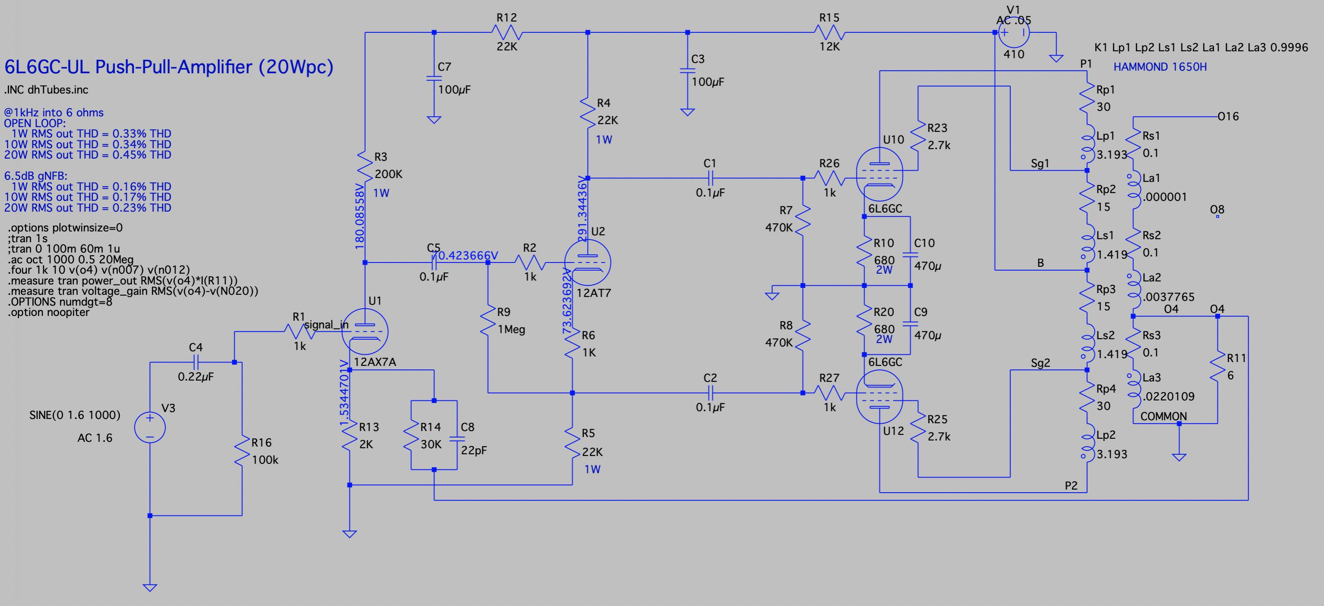Click the O16 output net label
This screenshot has width=1324, height=606.
[x=1228, y=116]
